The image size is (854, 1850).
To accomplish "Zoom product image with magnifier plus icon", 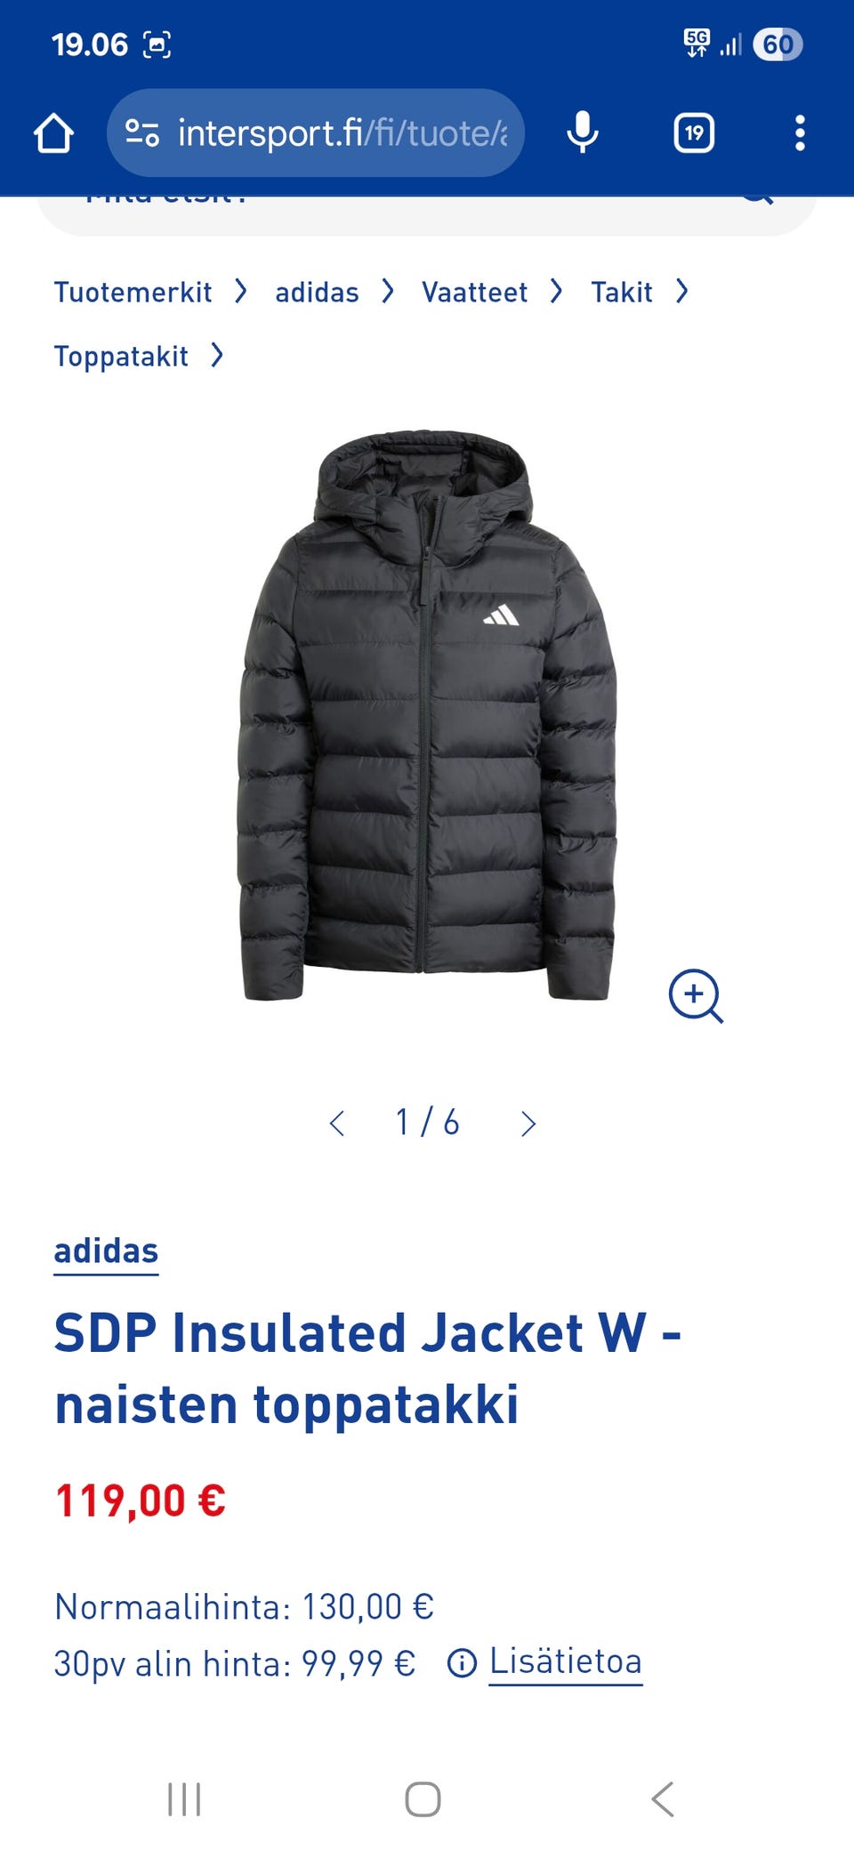I will click(696, 995).
